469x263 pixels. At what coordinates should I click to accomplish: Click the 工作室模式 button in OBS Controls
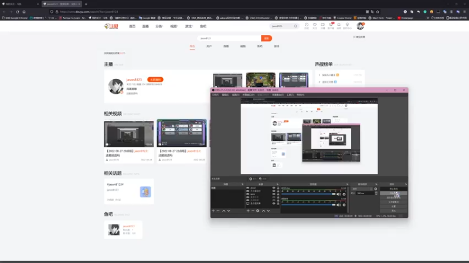pos(393,202)
